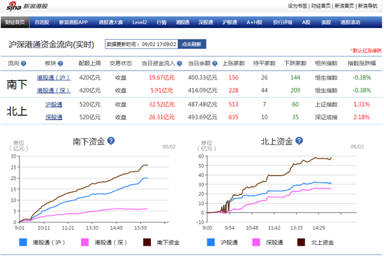Click the help icon next to 流向
Screen dimensions: 384x256
pyautogui.click(x=24, y=63)
